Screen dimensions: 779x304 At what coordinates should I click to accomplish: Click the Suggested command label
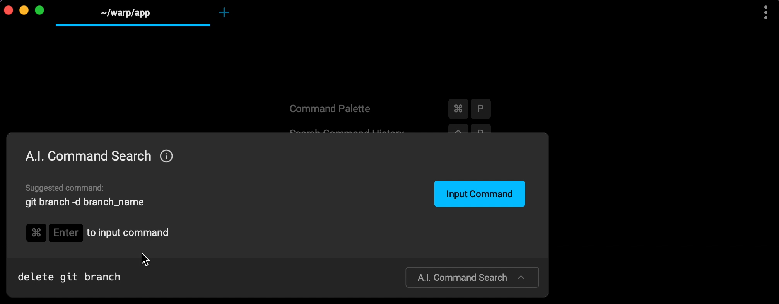64,188
